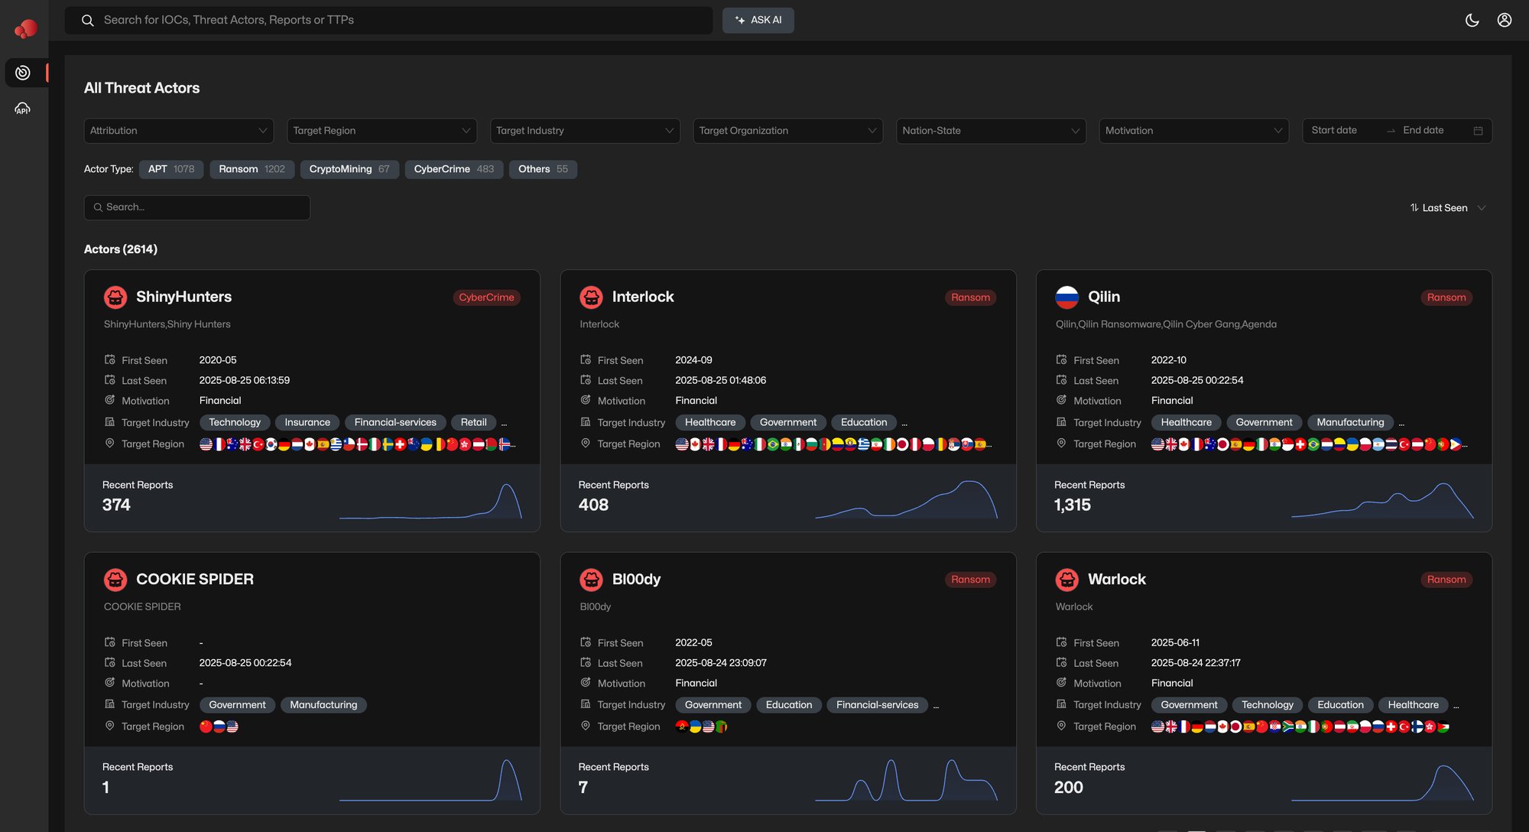Open the Target Organization dropdown
Viewport: 1529px width, 832px height.
[787, 131]
